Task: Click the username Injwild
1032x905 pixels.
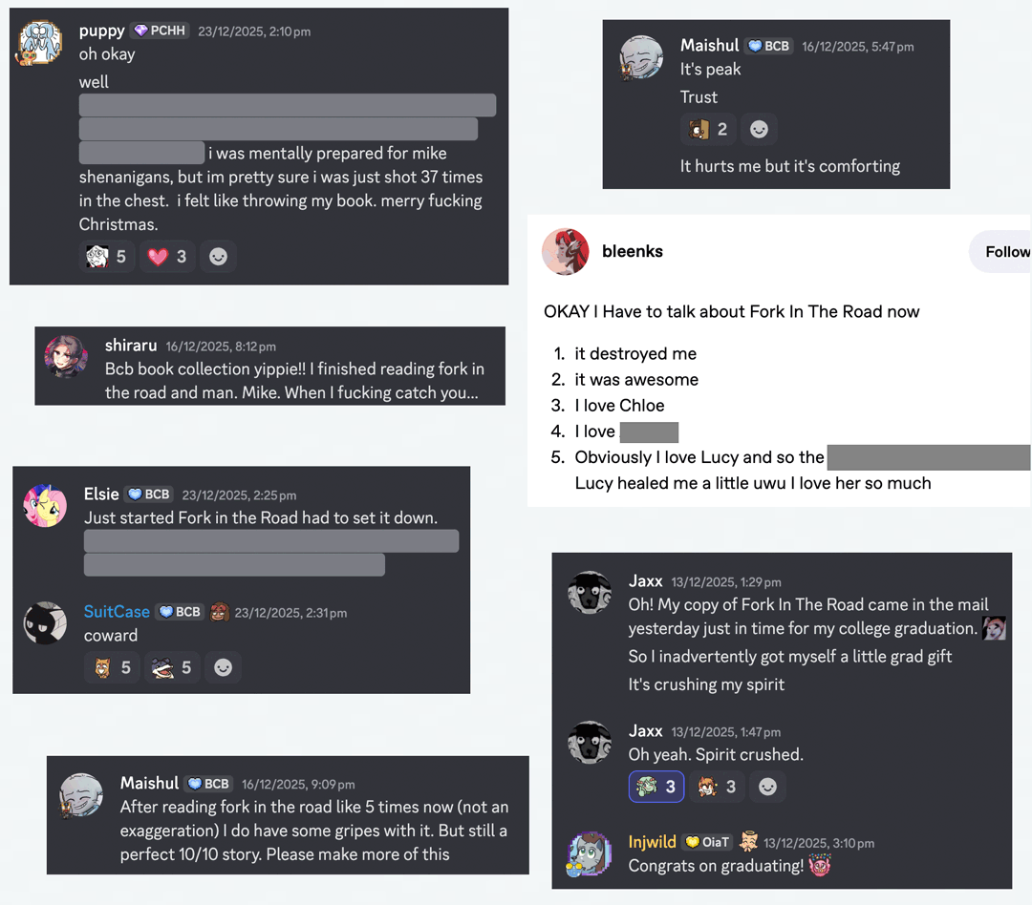Action: click(652, 842)
